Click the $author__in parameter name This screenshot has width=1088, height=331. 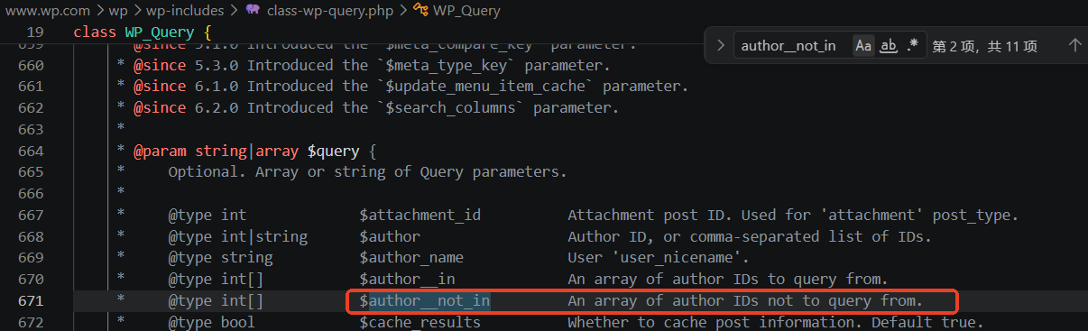407,280
